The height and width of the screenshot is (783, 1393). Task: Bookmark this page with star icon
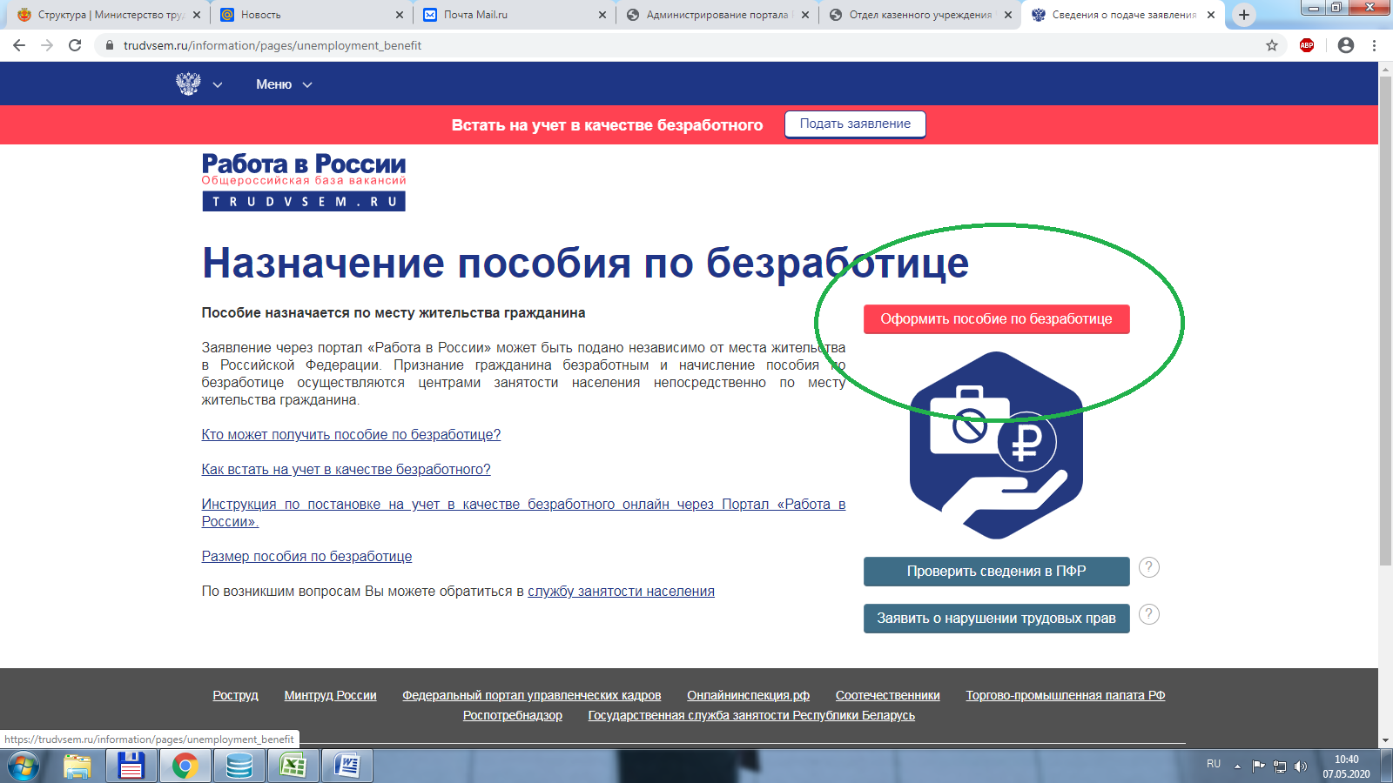1272,45
